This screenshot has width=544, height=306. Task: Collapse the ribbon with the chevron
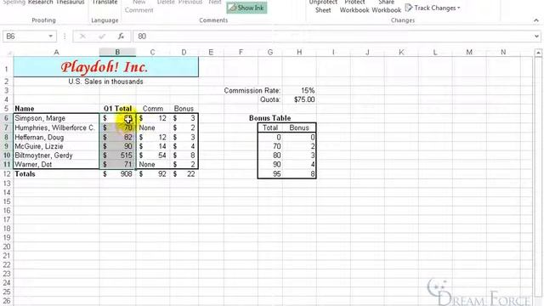536,20
